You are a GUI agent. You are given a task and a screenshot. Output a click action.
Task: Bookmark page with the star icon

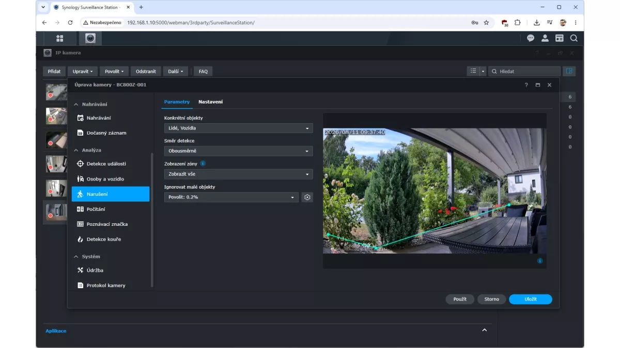pyautogui.click(x=486, y=23)
